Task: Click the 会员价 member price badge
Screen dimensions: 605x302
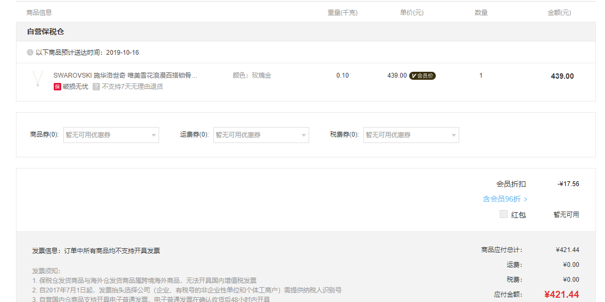Action: (x=422, y=75)
